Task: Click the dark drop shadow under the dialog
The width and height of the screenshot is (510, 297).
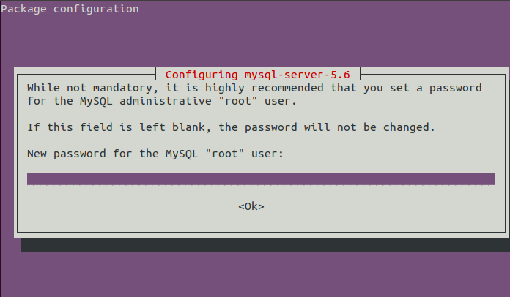Action: [x=265, y=245]
